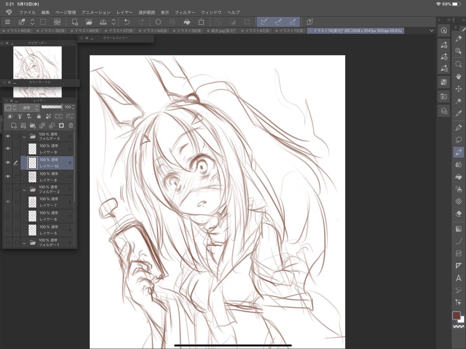This screenshot has height=349, width=466.
Task: Select the Zoom magnifier tool
Action: click(459, 64)
